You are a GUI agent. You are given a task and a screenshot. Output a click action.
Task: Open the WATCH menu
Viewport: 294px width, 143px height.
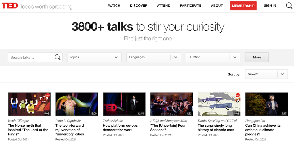pyautogui.click(x=114, y=6)
